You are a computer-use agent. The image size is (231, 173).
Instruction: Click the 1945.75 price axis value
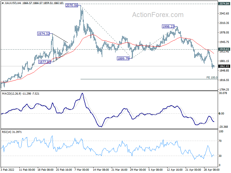[224, 42]
